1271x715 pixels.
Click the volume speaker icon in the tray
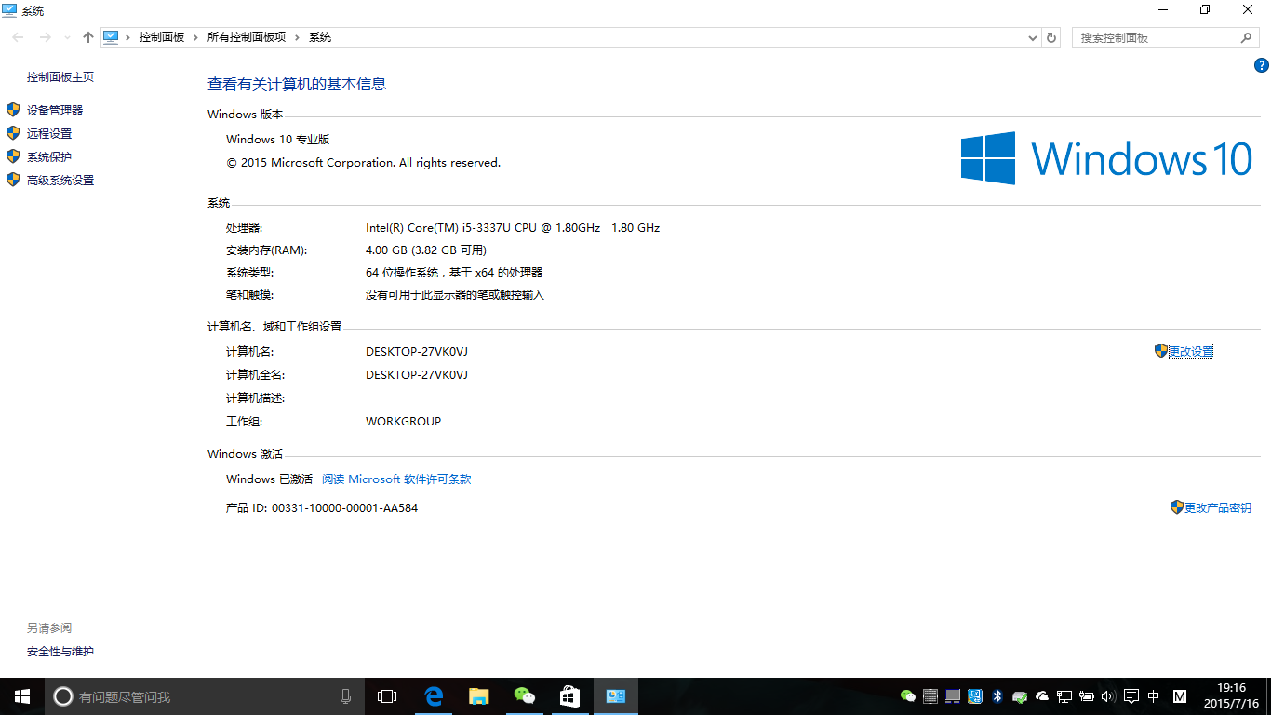[1107, 695]
